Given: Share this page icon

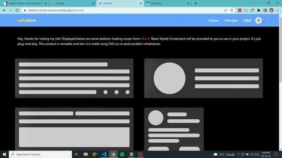Looking at the screenshot, I should [x=225, y=11].
